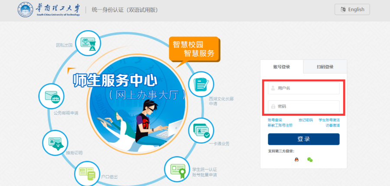
Task: Click the 因私出国 label
Action: [64, 45]
